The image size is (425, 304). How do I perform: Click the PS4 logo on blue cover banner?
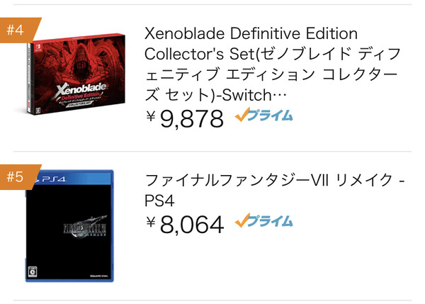click(51, 179)
